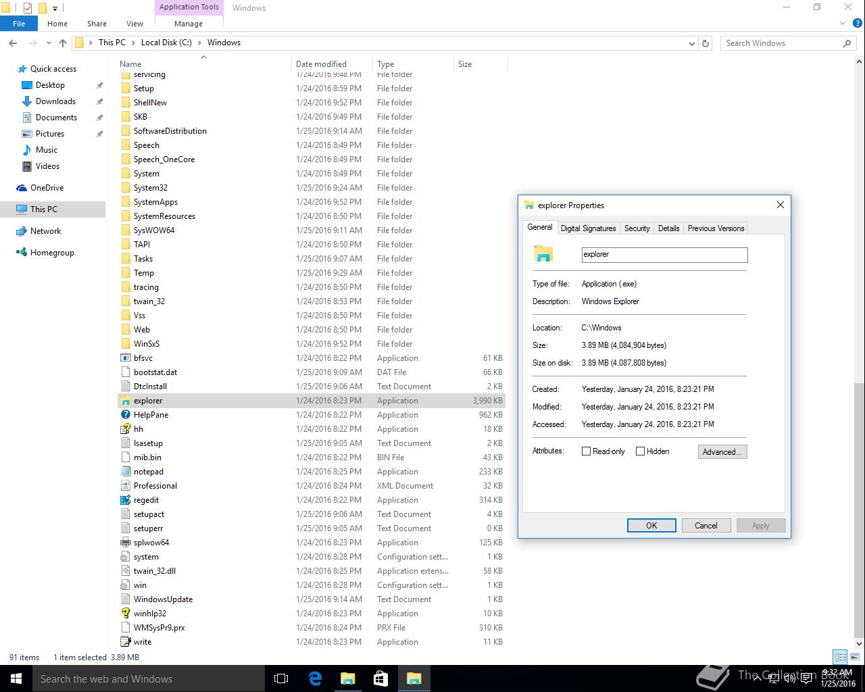Click Search the web and Windows box

(149, 678)
